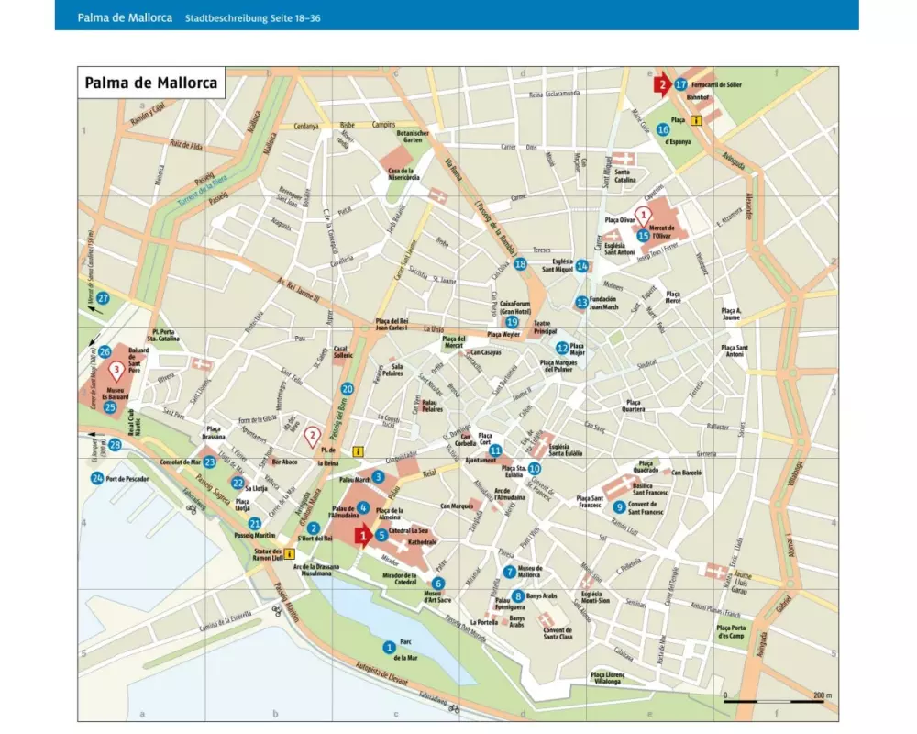The image size is (917, 734).
Task: Open the info icon near Pl. de la Reina
Action: tap(359, 451)
